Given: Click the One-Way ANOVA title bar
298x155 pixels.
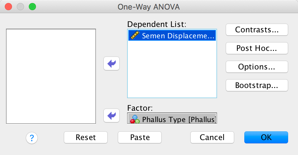Looking at the screenshot, I should point(149,7).
